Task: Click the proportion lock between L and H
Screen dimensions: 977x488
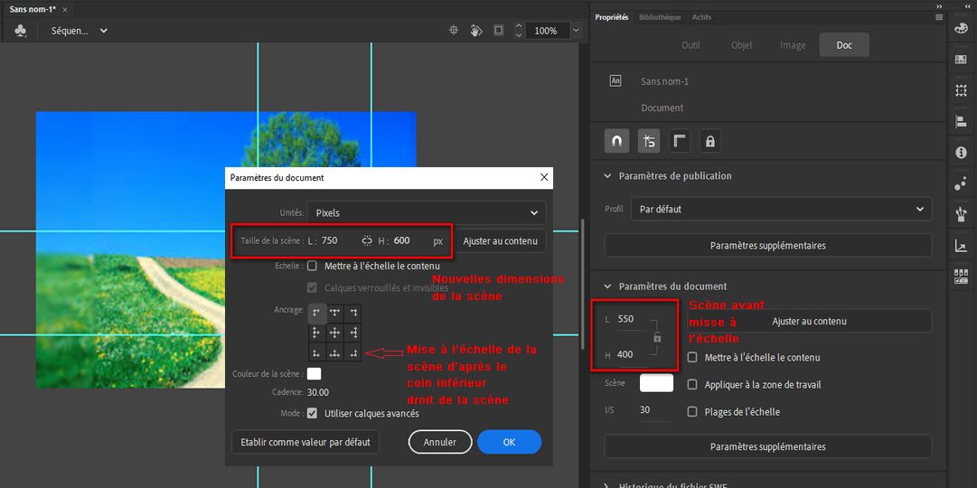Action: pyautogui.click(x=657, y=337)
